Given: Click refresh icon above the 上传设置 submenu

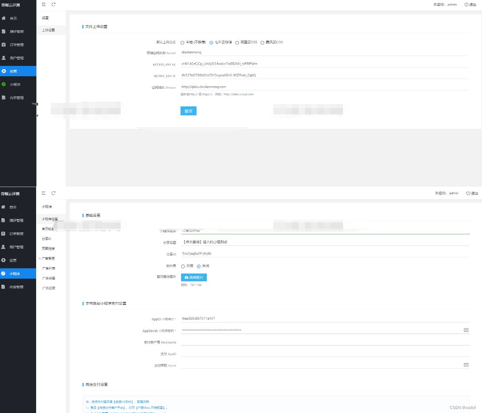Looking at the screenshot, I should pyautogui.click(x=54, y=4).
